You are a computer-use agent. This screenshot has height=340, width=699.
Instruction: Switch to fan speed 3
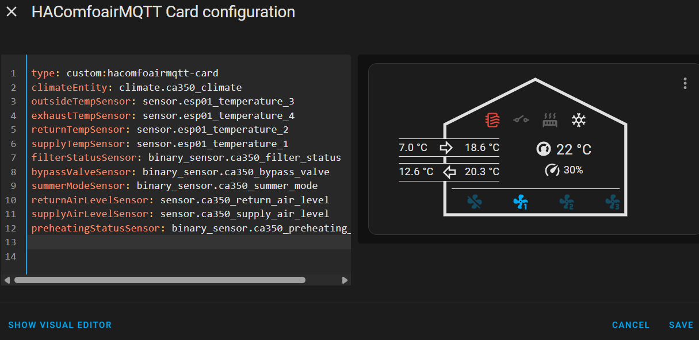coord(612,202)
